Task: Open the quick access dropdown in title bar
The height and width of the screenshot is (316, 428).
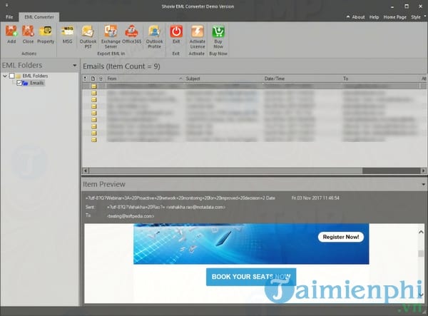Action: point(7,5)
